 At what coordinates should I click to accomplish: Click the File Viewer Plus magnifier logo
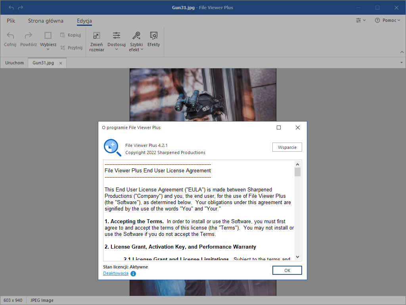[112, 148]
